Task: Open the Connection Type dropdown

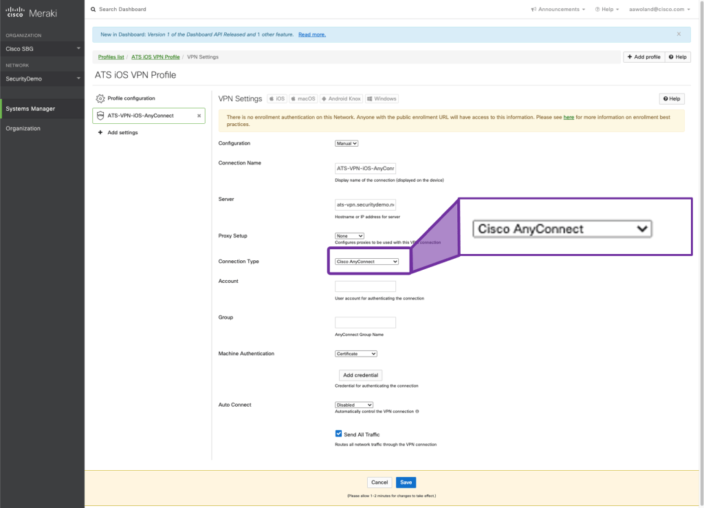Action: click(366, 262)
